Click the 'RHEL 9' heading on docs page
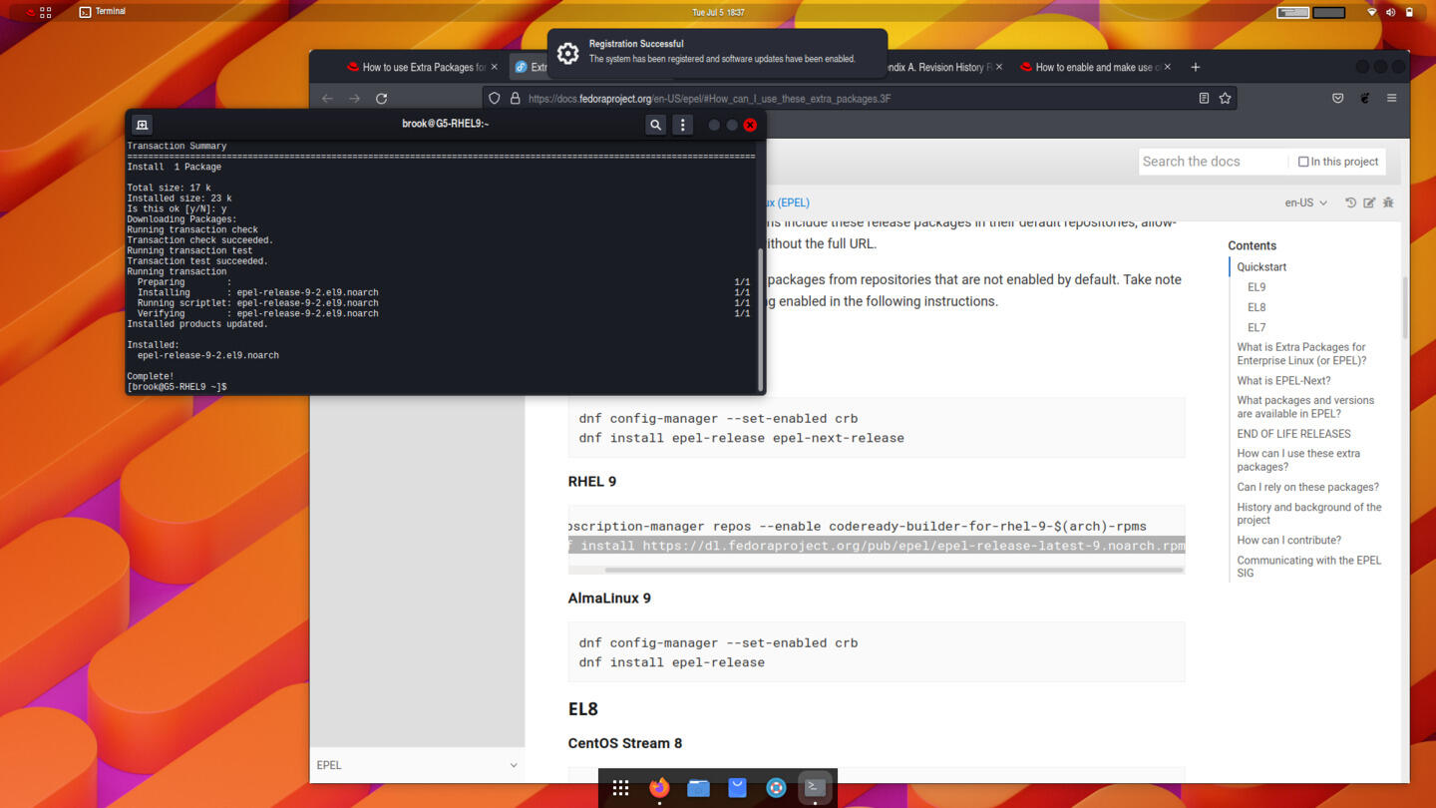 click(592, 481)
